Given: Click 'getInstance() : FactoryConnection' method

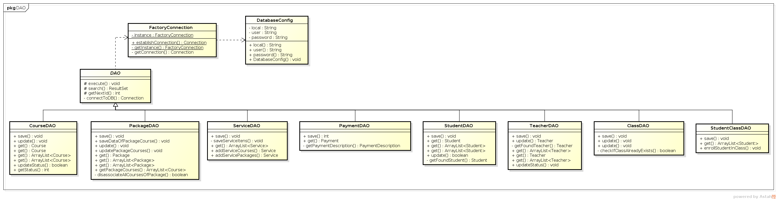Looking at the screenshot, I should [167, 48].
